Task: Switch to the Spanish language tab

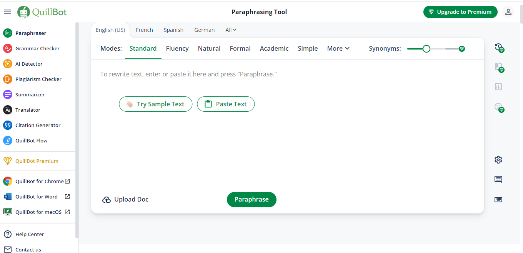Action: (x=173, y=30)
